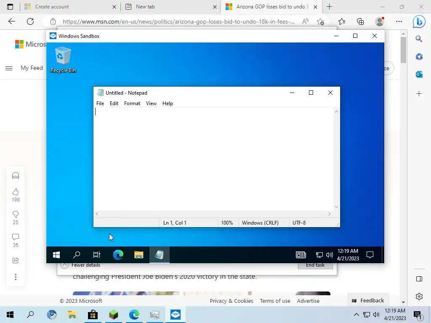Launch Edge from the Sandbox taskbar

[118, 255]
